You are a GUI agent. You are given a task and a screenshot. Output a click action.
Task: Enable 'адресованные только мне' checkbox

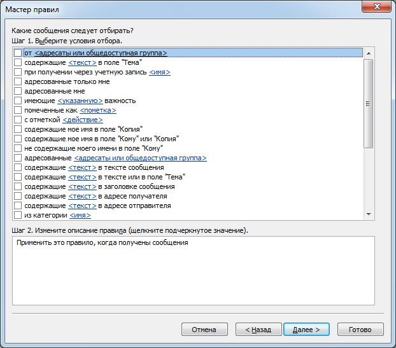pyautogui.click(x=18, y=82)
